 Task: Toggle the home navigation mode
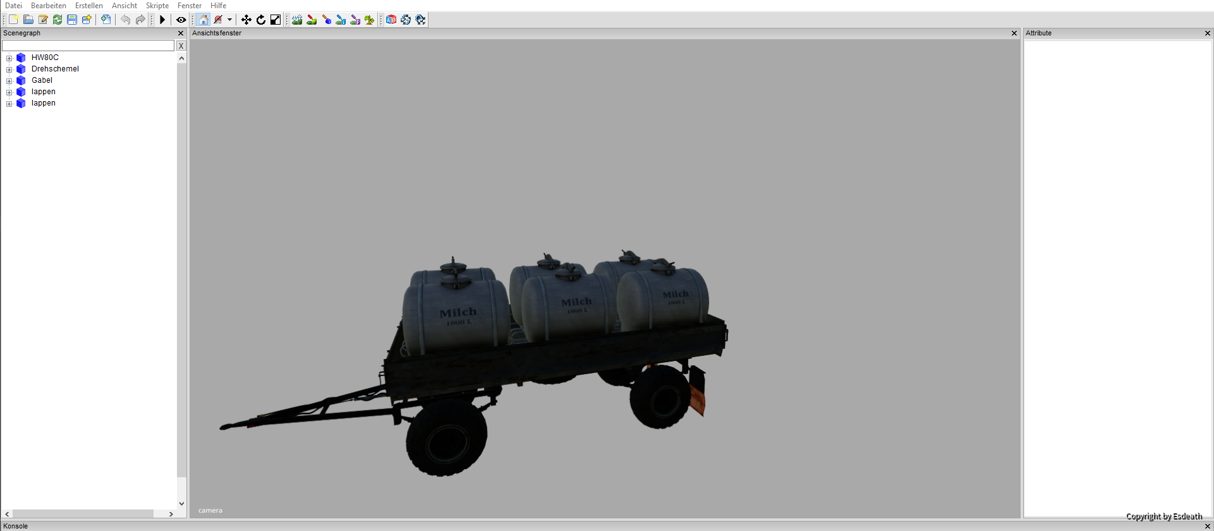[x=203, y=20]
